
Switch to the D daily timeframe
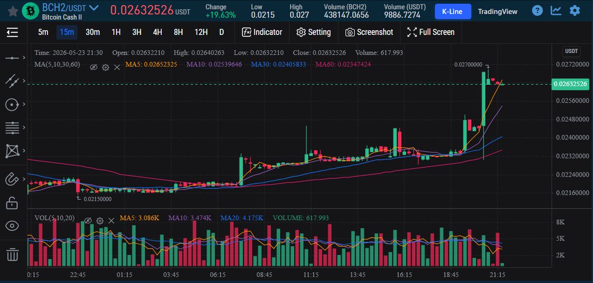click(221, 32)
